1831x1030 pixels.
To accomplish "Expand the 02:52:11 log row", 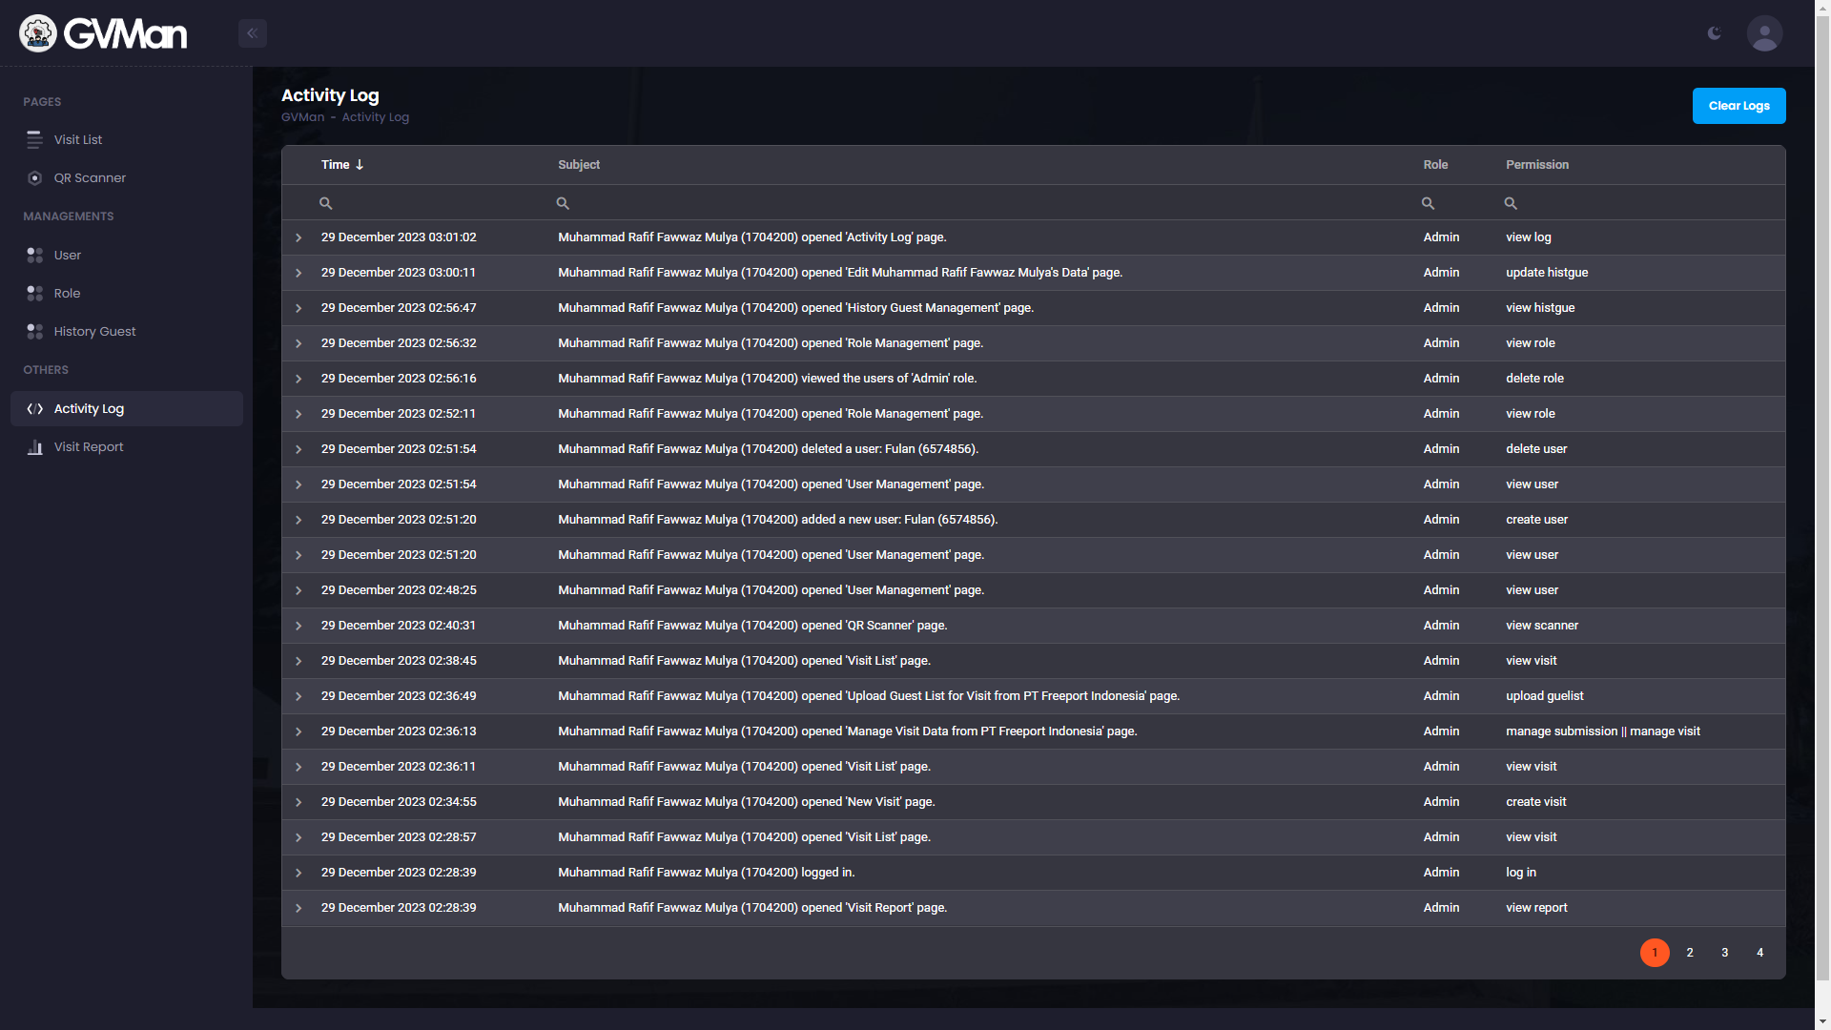I will (298, 414).
